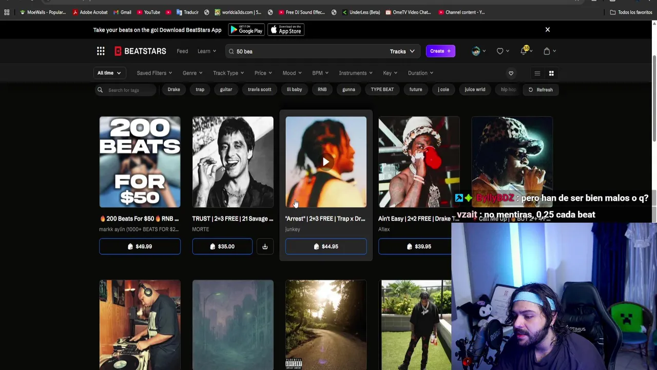Toggle the favorites heart filter
657x370 pixels.
tap(511, 73)
